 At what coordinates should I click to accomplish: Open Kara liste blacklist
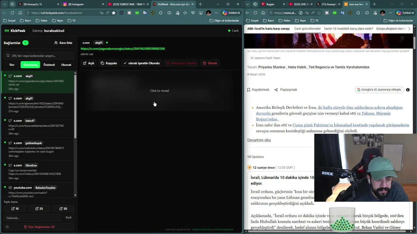(63, 43)
